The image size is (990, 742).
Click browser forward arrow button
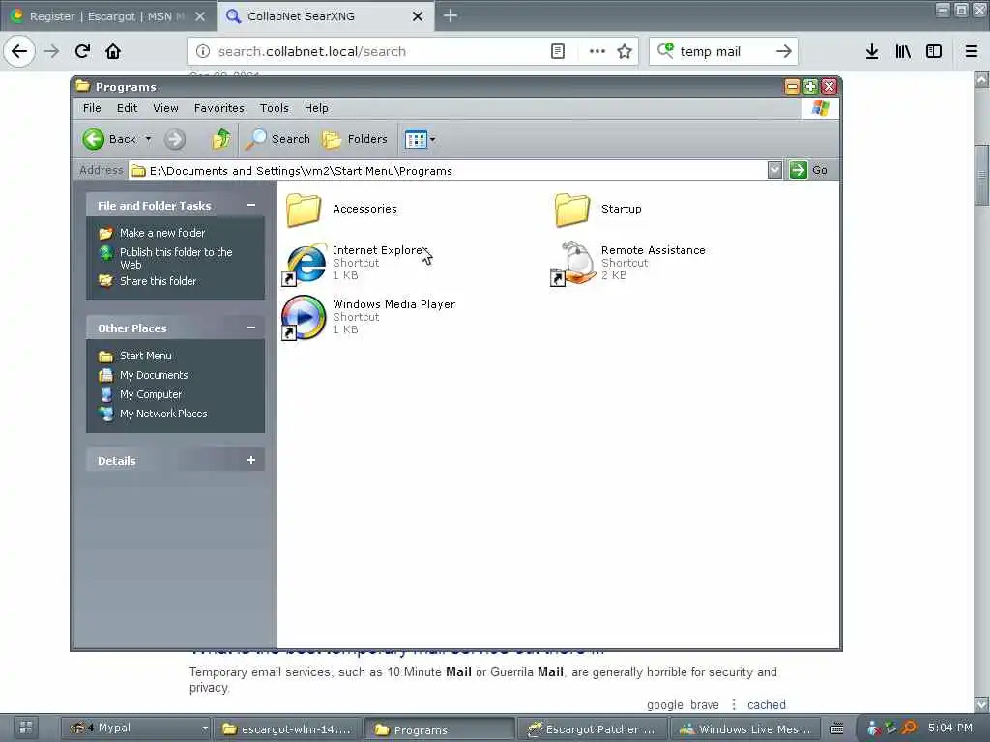(51, 51)
